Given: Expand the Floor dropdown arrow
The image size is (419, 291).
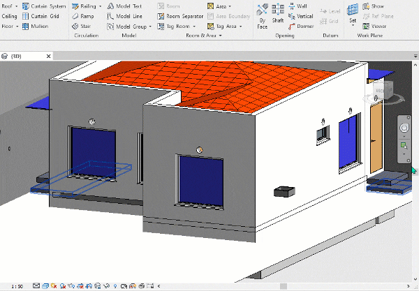Looking at the screenshot, I should click(17, 26).
